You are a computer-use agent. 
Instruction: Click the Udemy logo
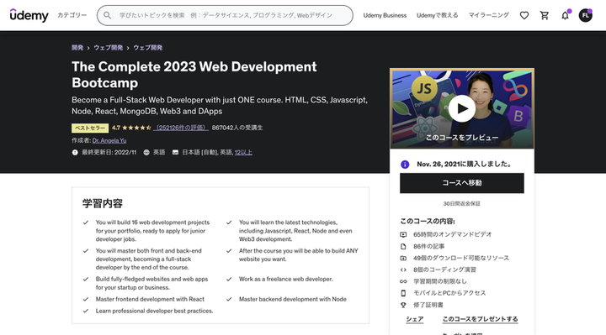(29, 15)
